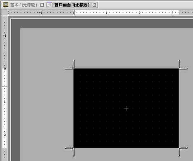The height and width of the screenshot is (161, 193).
Task: Click the top-right corner bracket of canvas
Action: click(183, 64)
